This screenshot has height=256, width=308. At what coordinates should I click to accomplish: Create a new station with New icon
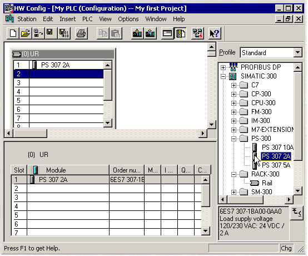[x=13, y=33]
